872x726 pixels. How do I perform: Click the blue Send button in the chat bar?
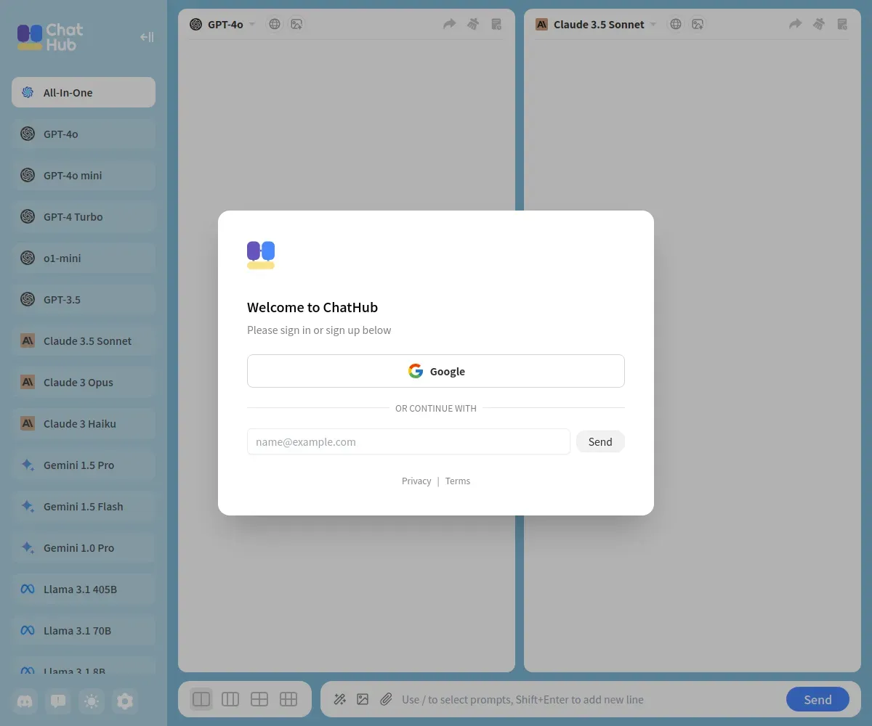click(817, 699)
